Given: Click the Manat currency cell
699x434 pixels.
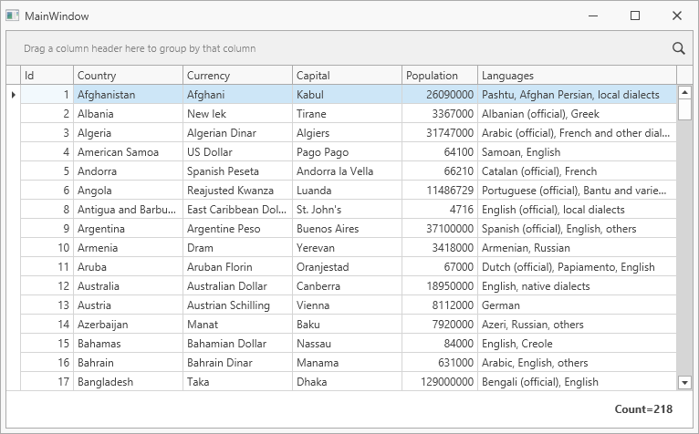Looking at the screenshot, I should click(x=237, y=325).
